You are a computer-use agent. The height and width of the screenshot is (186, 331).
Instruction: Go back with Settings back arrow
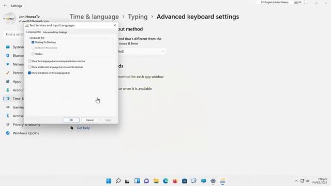coord(5,6)
